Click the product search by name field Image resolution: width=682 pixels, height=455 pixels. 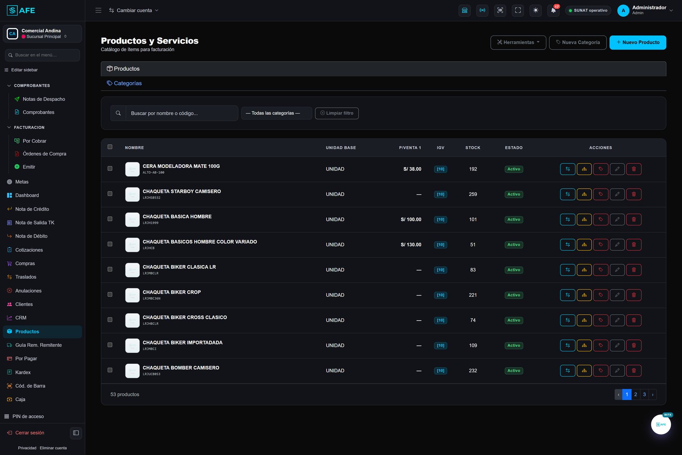pos(182,113)
